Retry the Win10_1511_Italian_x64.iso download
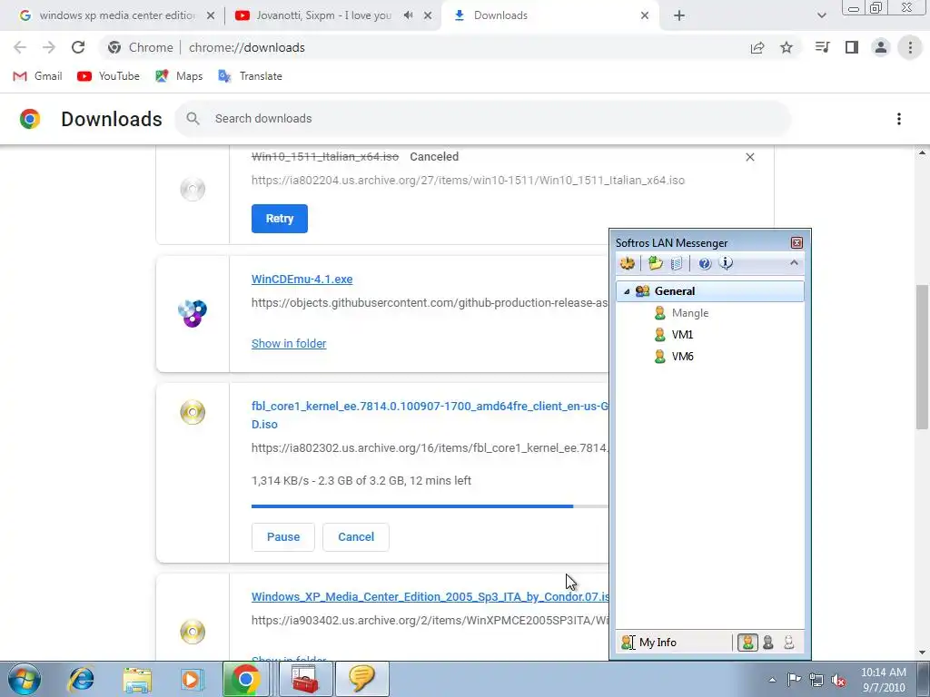The image size is (930, 697). click(x=280, y=219)
